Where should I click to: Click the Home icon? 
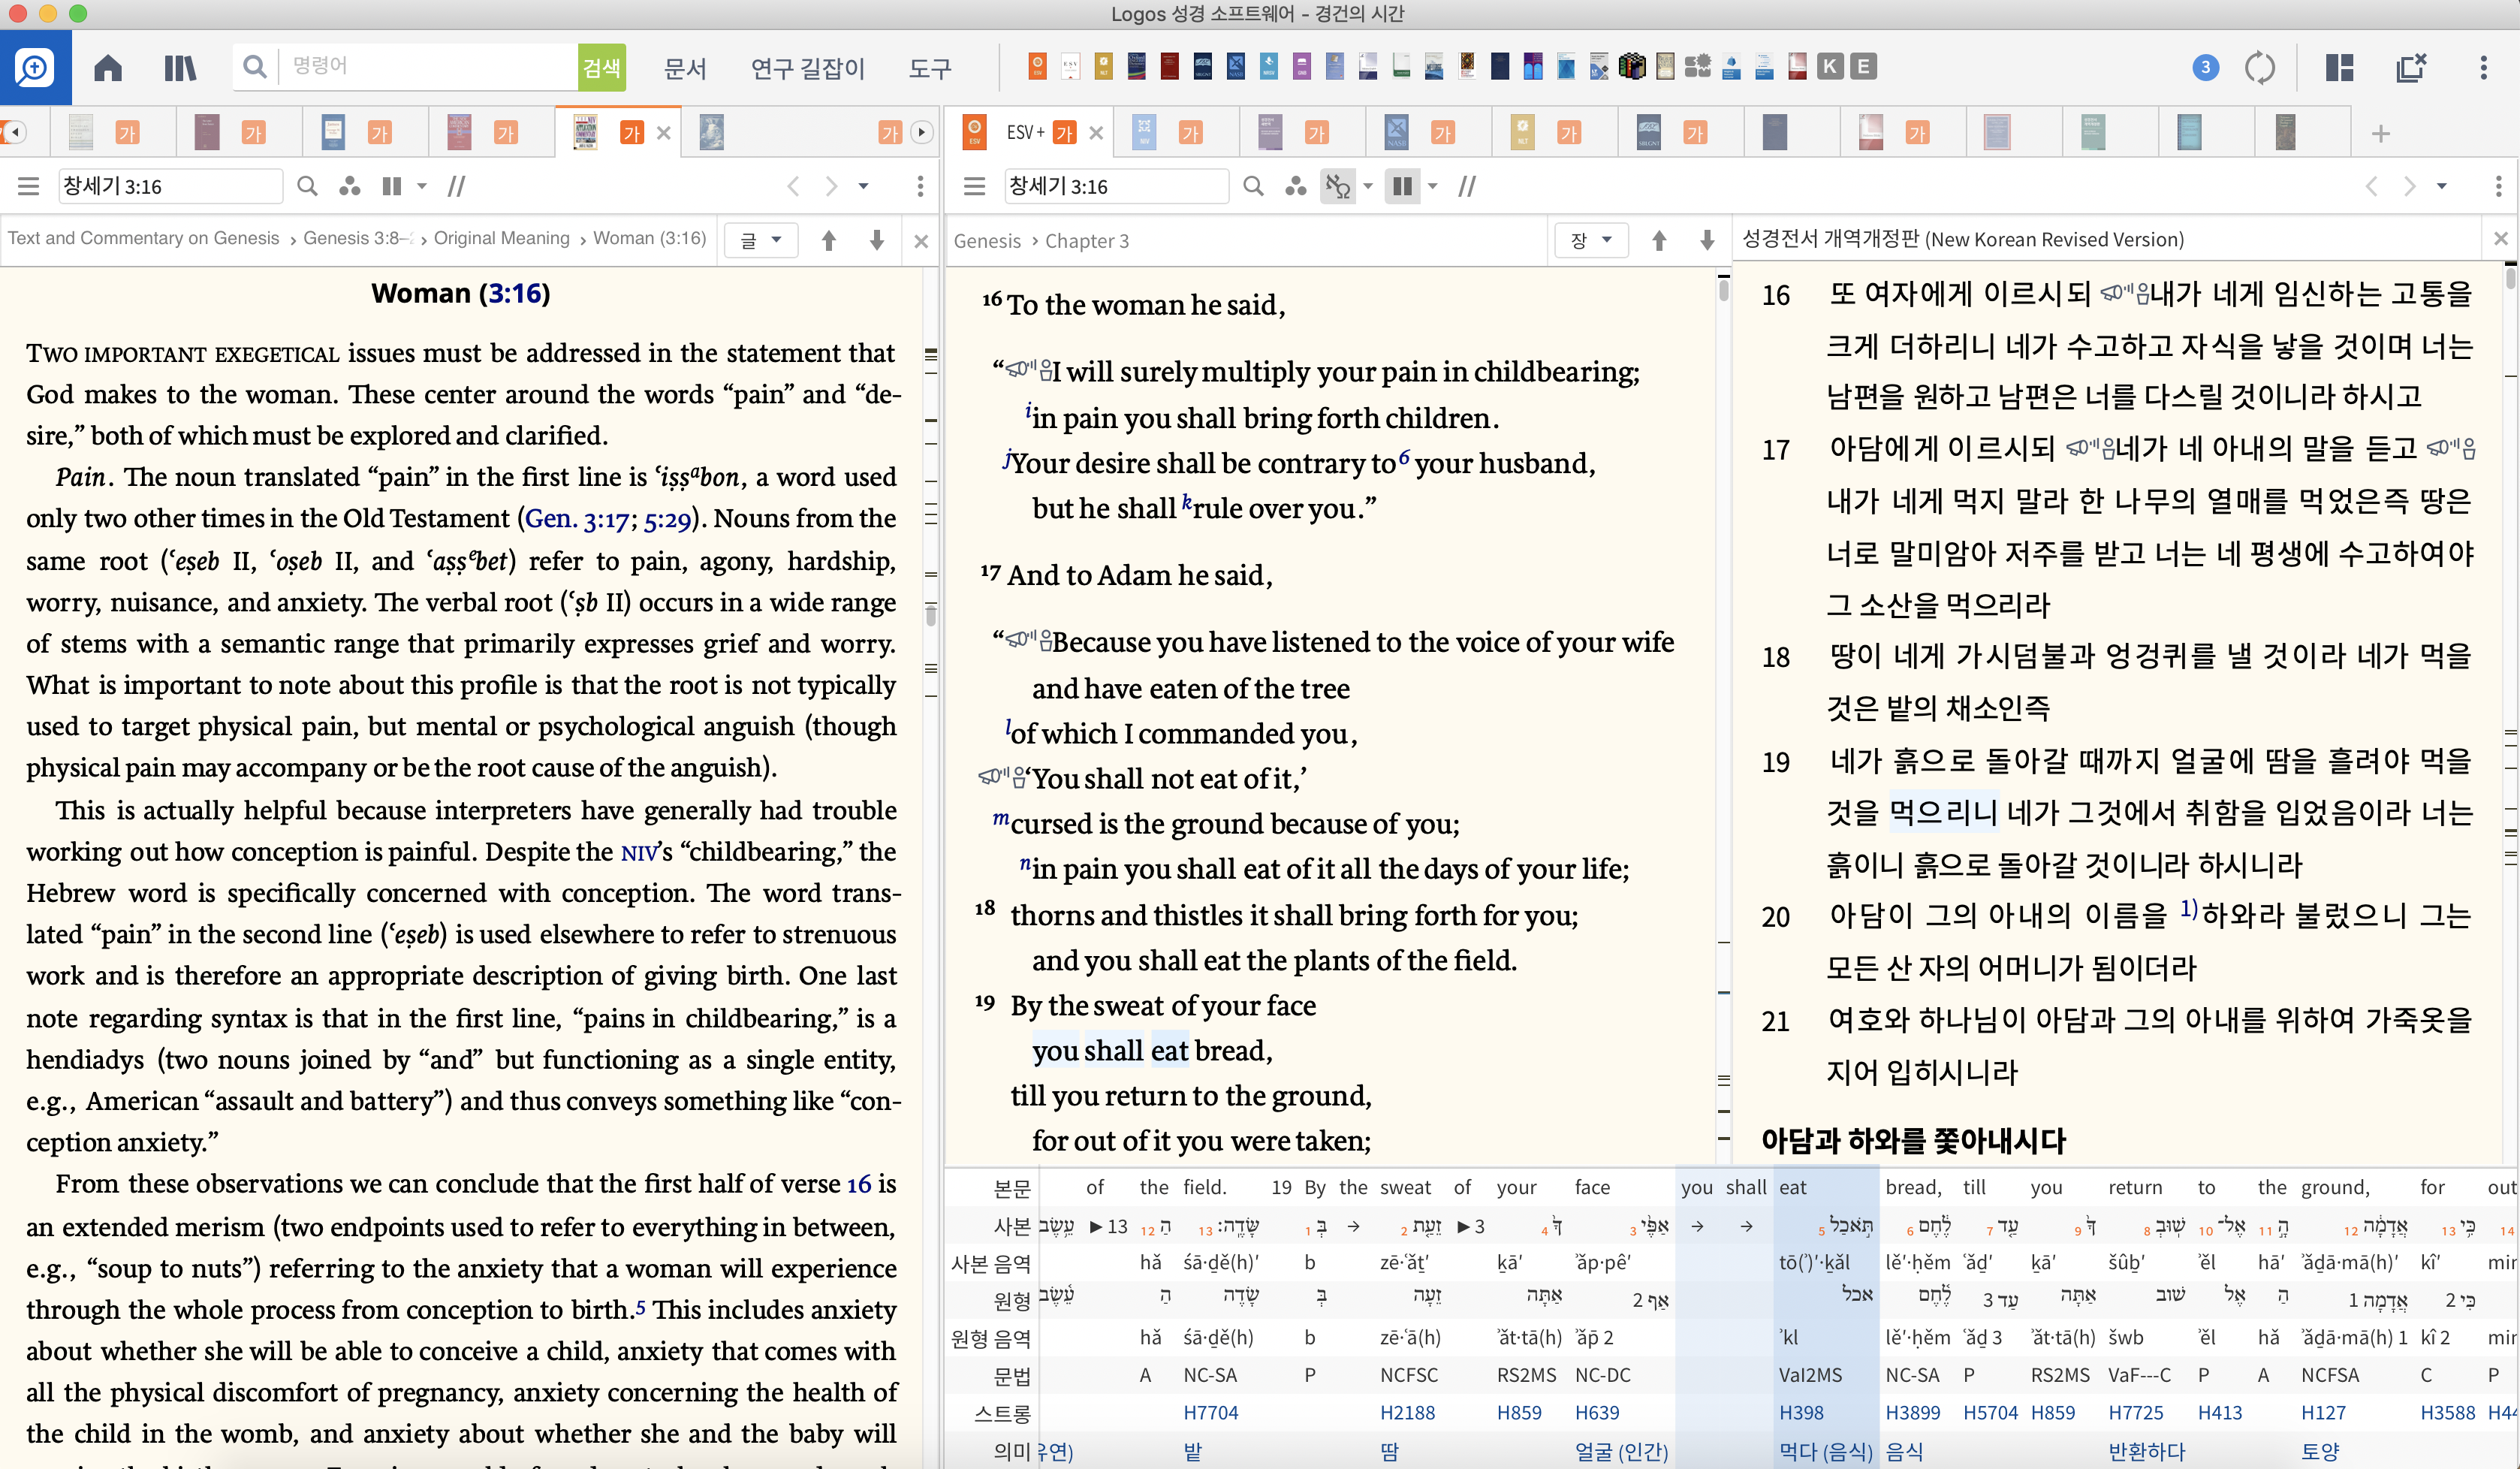click(108, 68)
